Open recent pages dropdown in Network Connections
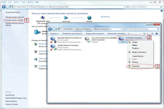This screenshot has height=109, width=164. (56, 29)
